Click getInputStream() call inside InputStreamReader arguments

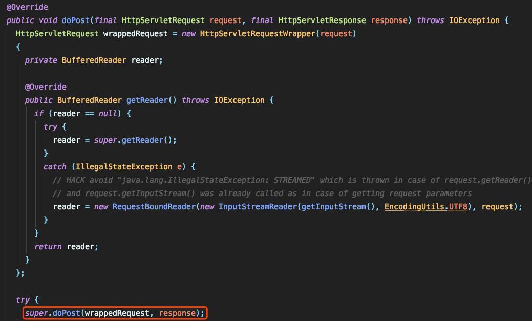338,207
